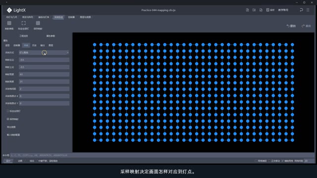Switch to the 设计 mode tab
The width and height of the screenshot is (317, 178).
click(8, 161)
